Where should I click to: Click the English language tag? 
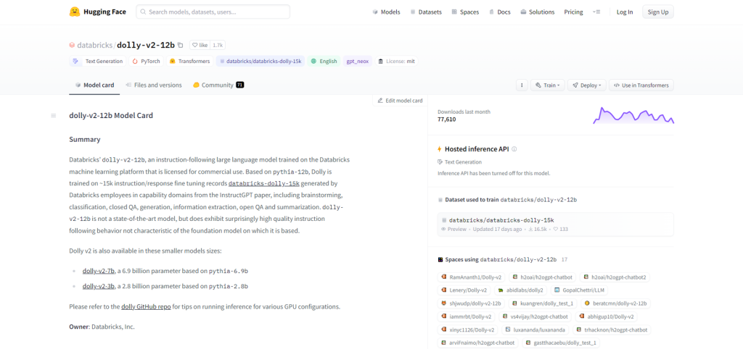tap(324, 62)
